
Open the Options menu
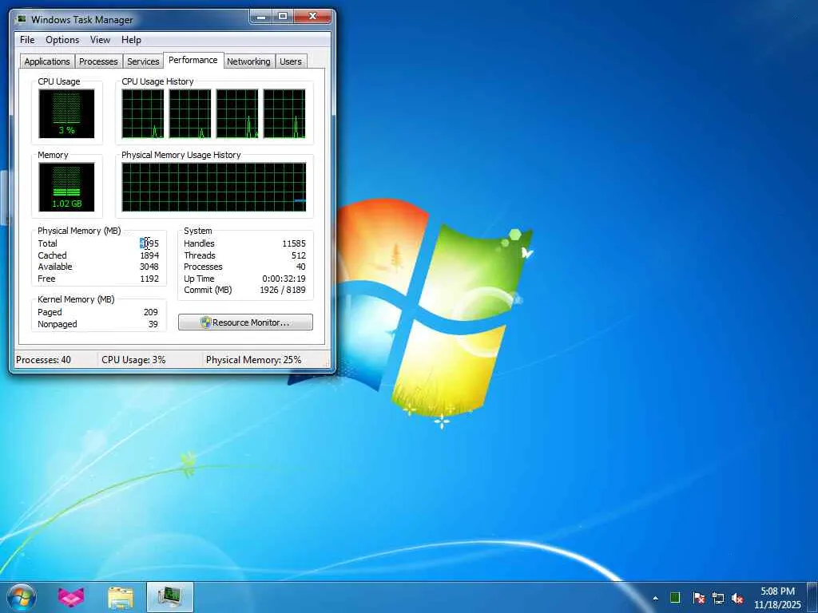point(62,40)
